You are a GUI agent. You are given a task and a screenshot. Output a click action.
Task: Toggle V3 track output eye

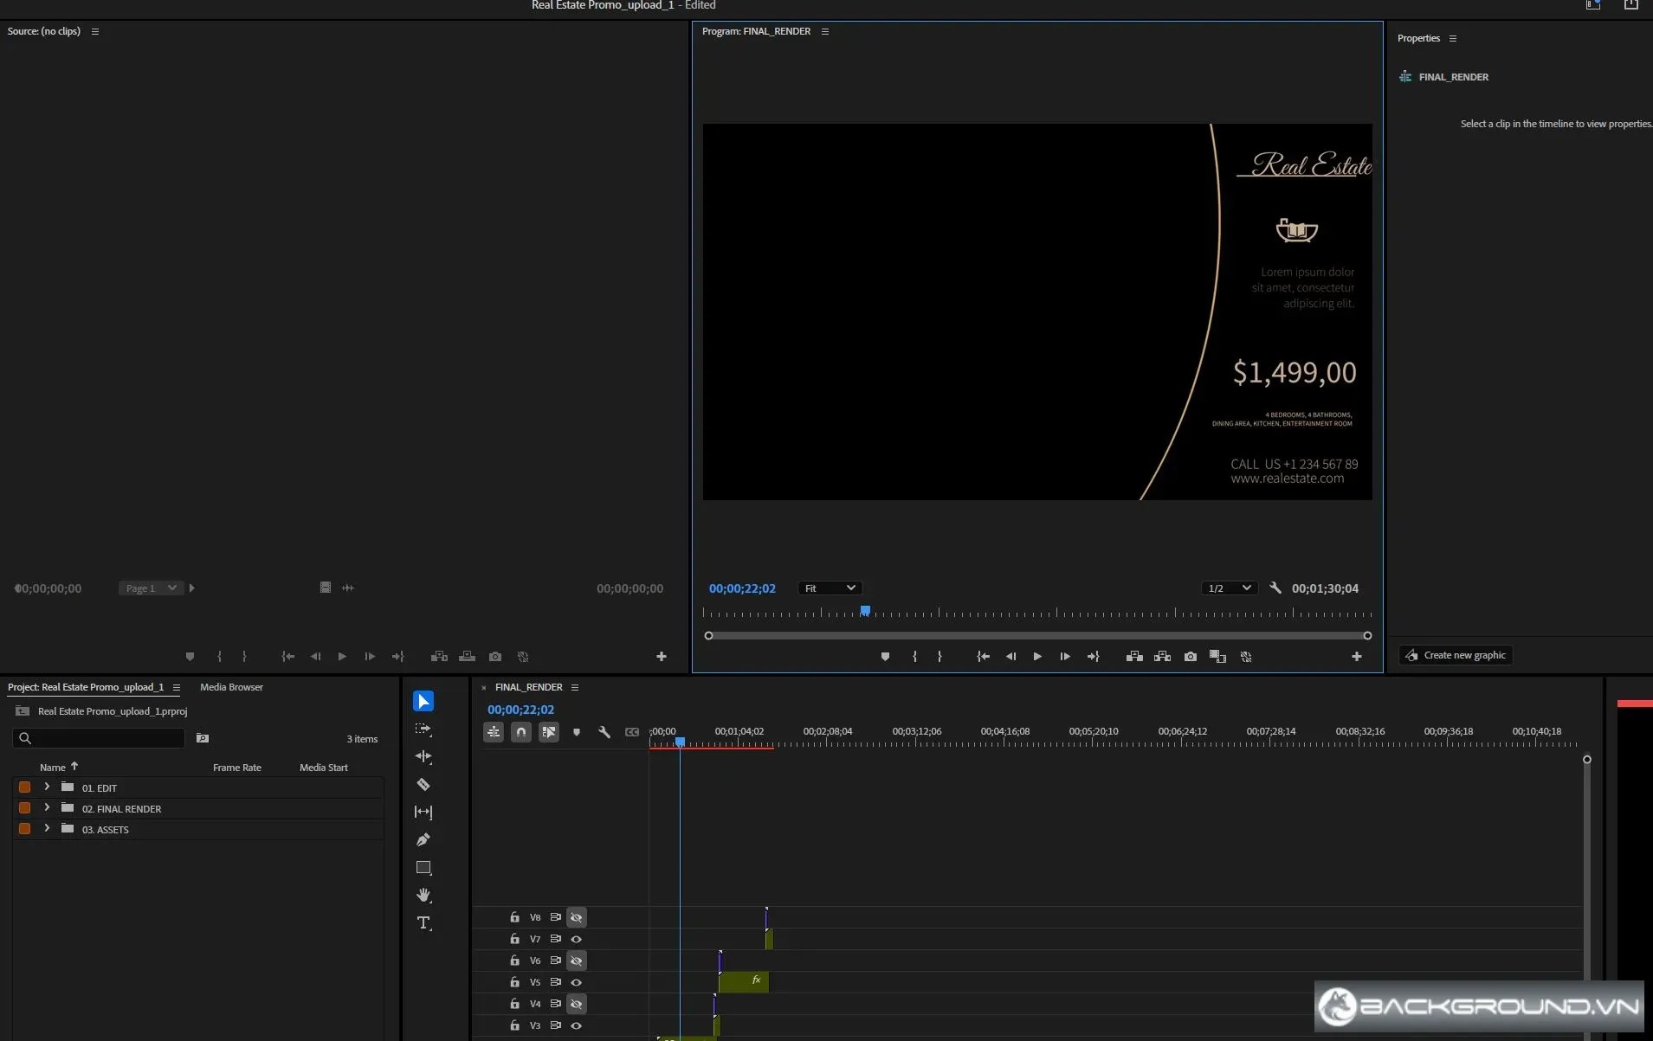coord(577,1025)
